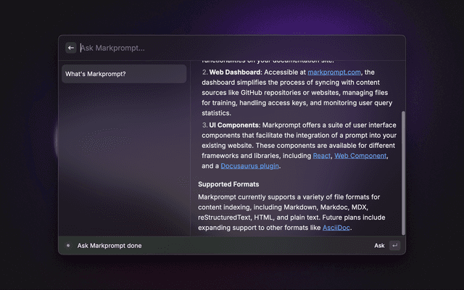
Task: Click the back arrow button
Action: click(71, 48)
